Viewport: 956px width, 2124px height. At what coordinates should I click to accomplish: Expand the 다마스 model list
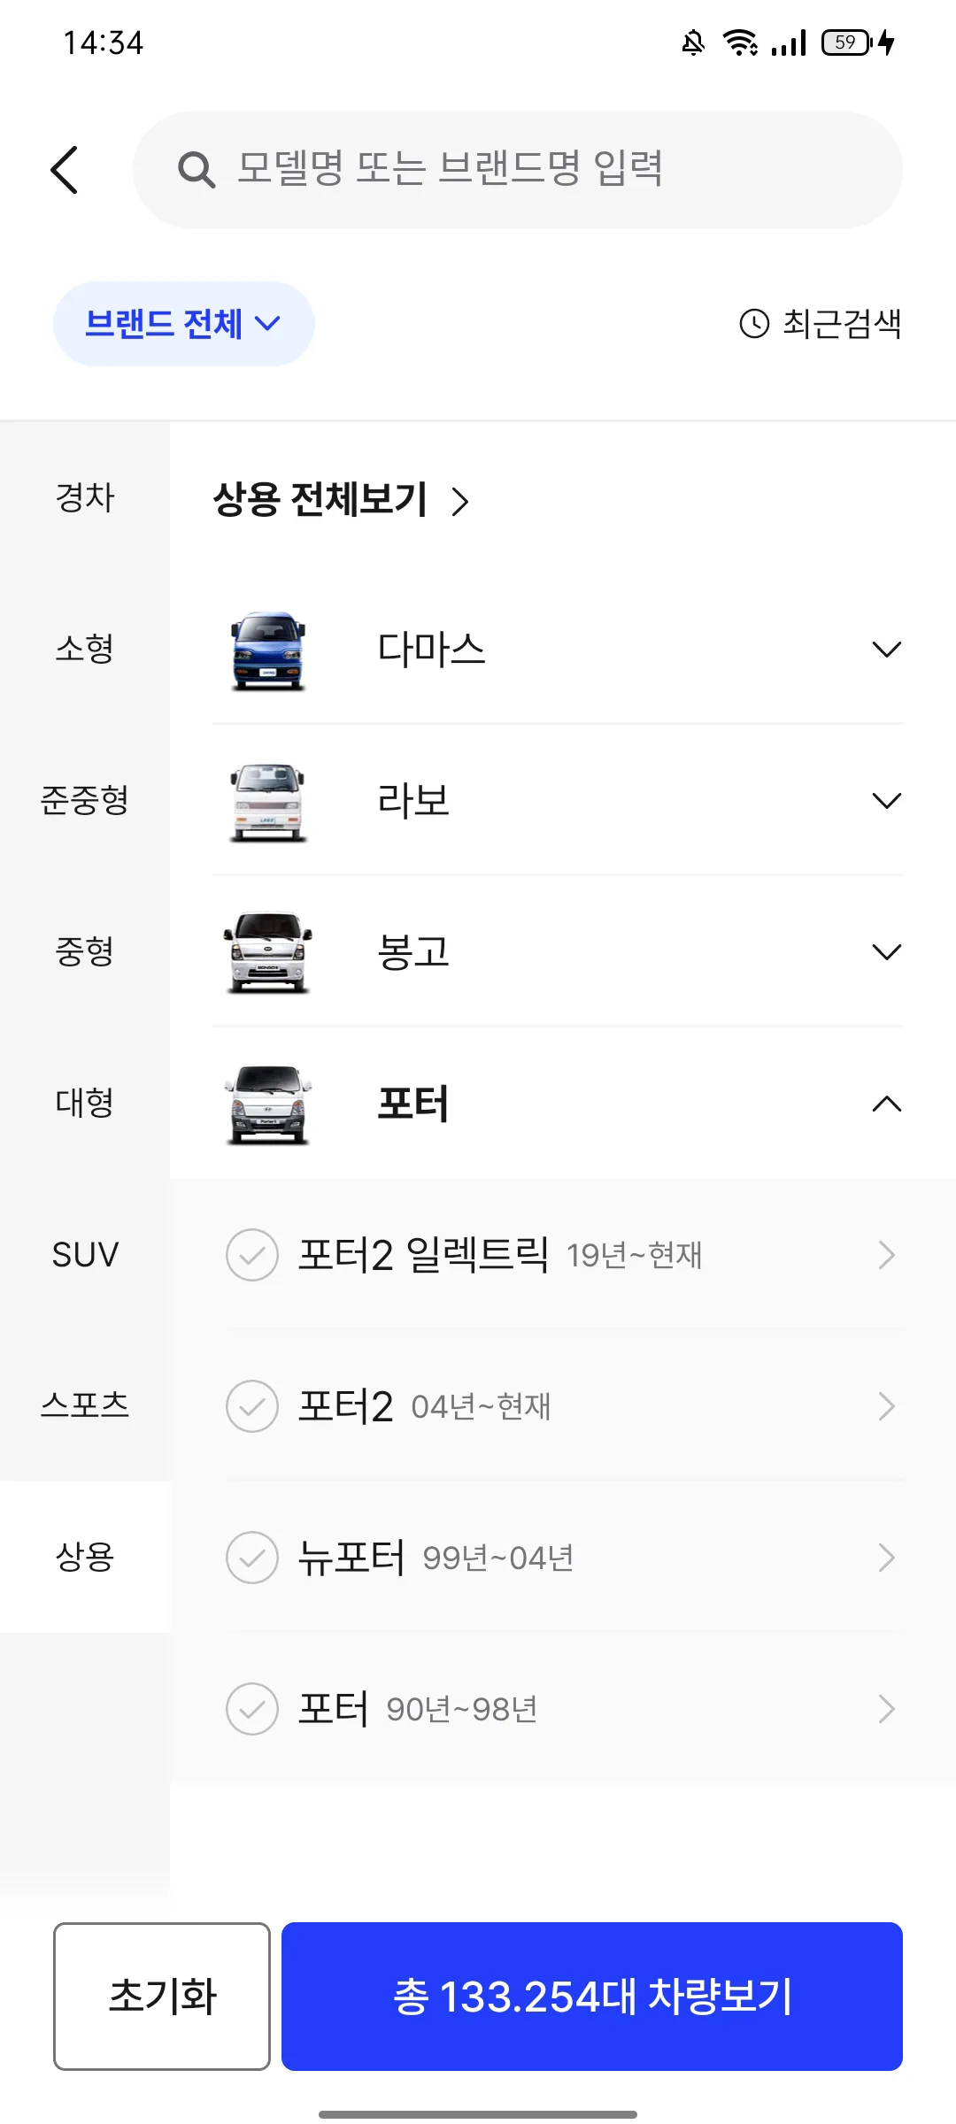tap(886, 650)
